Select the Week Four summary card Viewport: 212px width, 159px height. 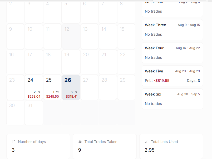point(172,53)
